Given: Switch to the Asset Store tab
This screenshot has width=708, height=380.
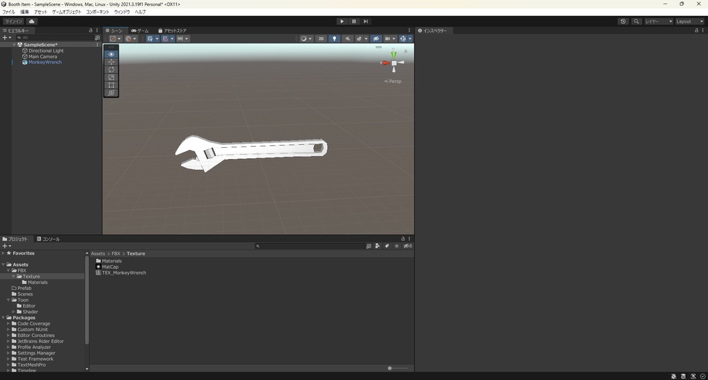Looking at the screenshot, I should tap(172, 30).
